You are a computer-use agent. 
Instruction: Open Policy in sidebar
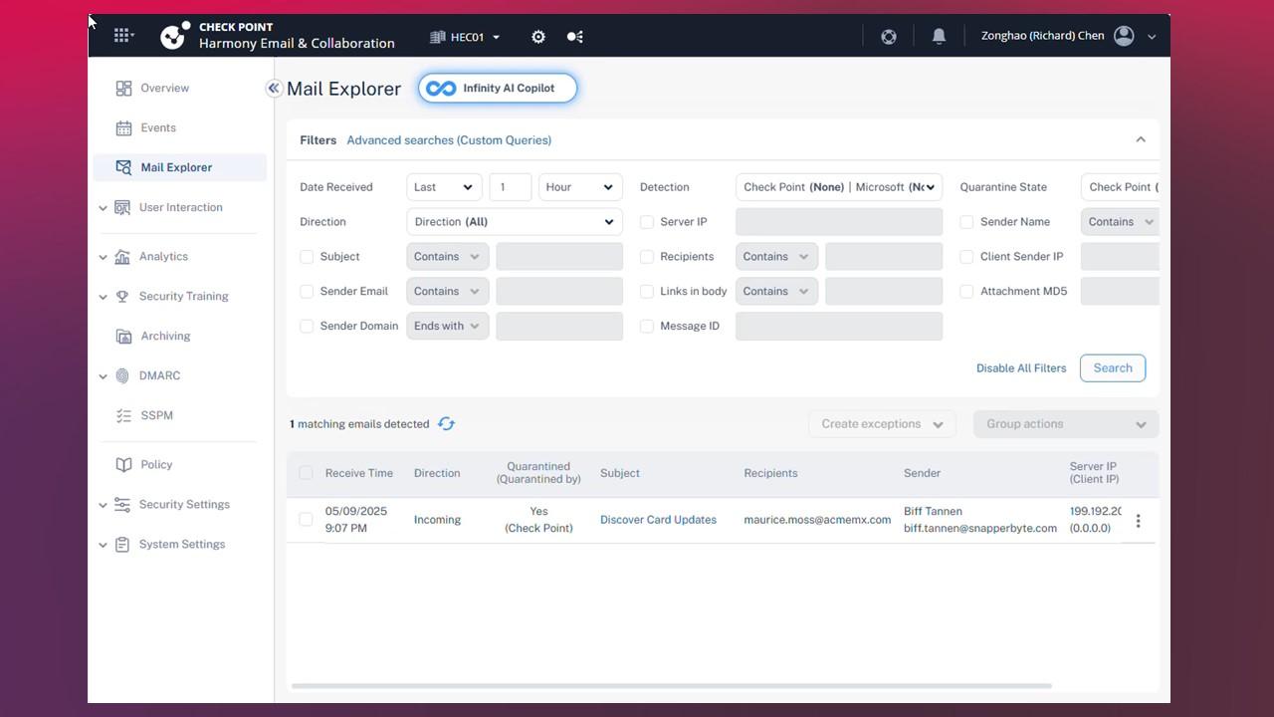156,464
